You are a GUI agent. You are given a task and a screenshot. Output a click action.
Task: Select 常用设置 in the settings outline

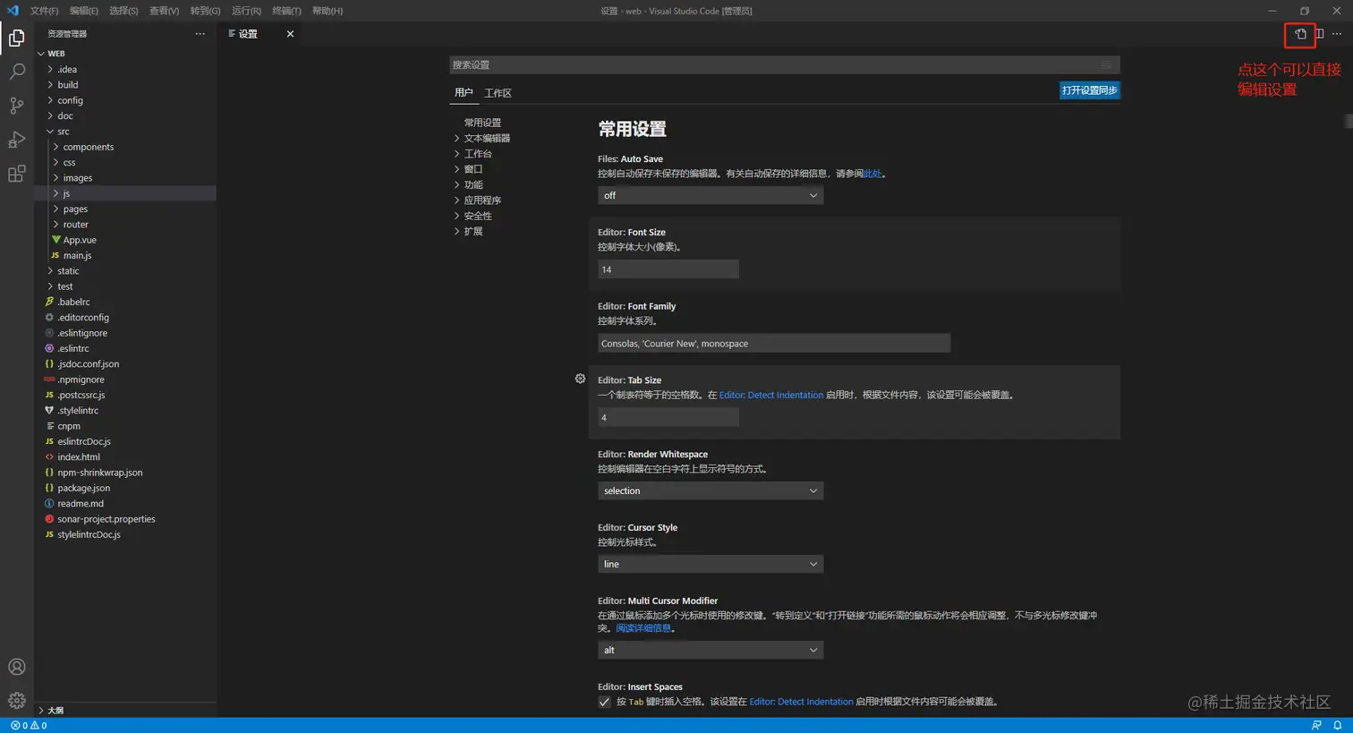(x=482, y=123)
